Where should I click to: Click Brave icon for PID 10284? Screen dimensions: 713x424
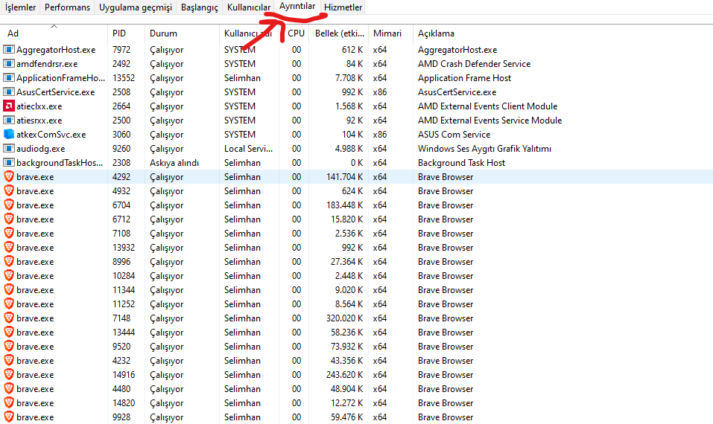click(x=9, y=275)
